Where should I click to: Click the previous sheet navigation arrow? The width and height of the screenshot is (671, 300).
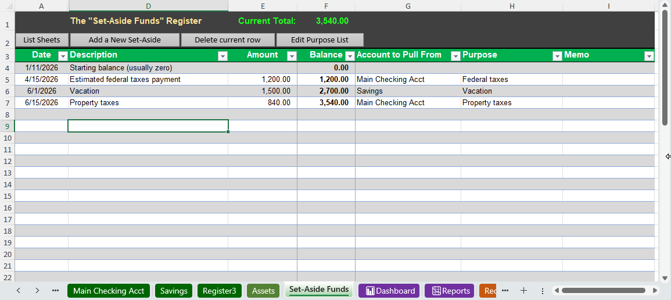click(x=19, y=291)
